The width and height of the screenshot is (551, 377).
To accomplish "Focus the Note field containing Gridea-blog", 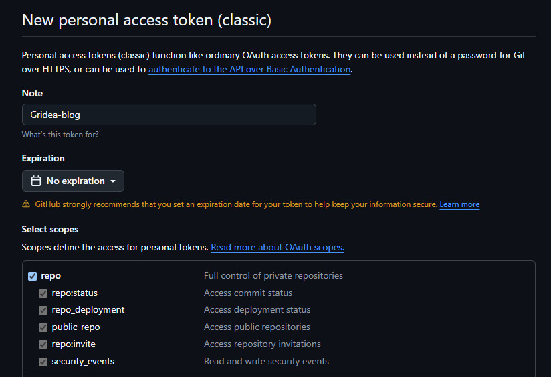I will coord(169,115).
